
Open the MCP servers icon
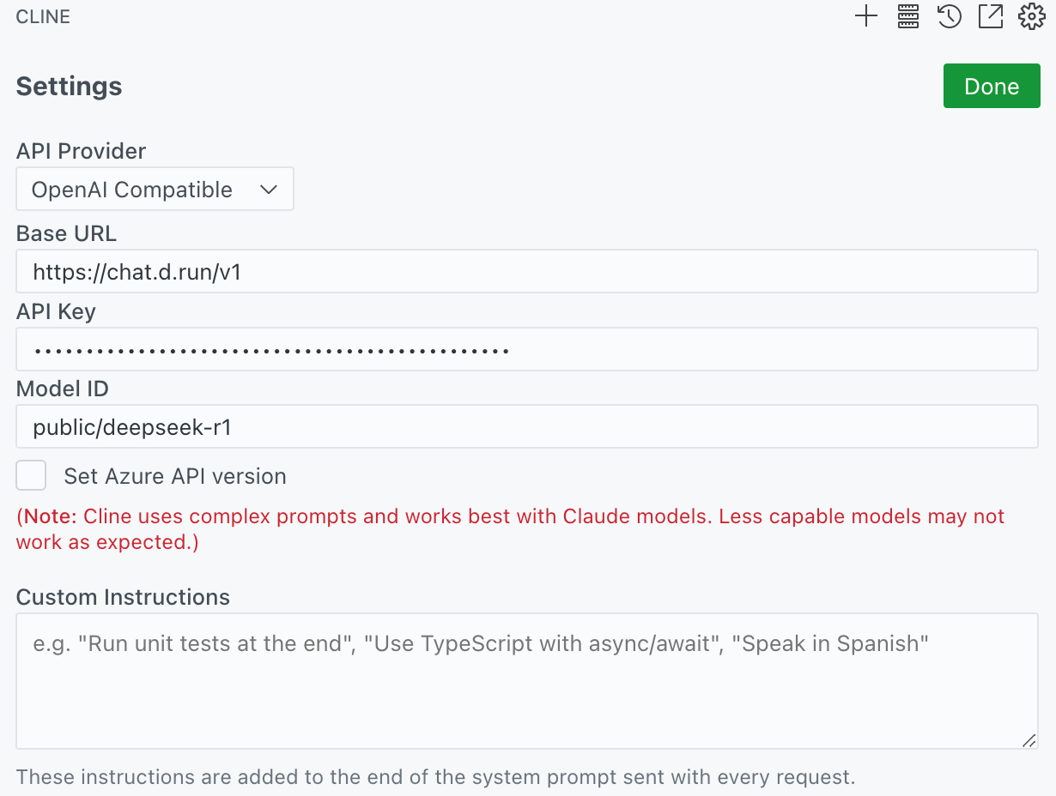907,16
